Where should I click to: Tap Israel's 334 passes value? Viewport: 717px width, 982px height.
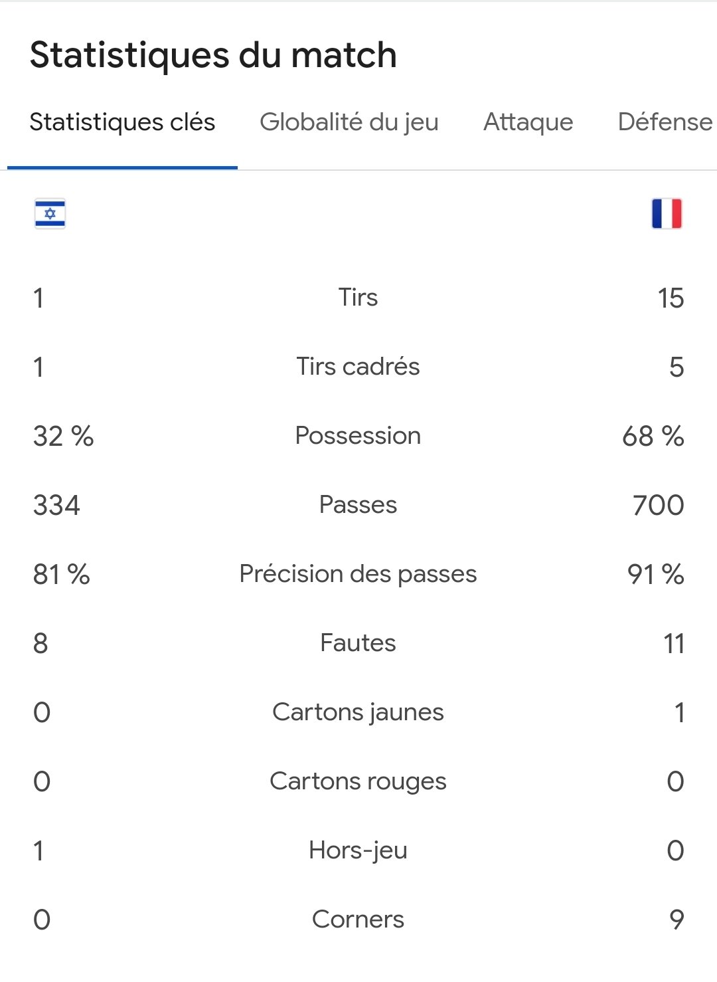point(56,506)
